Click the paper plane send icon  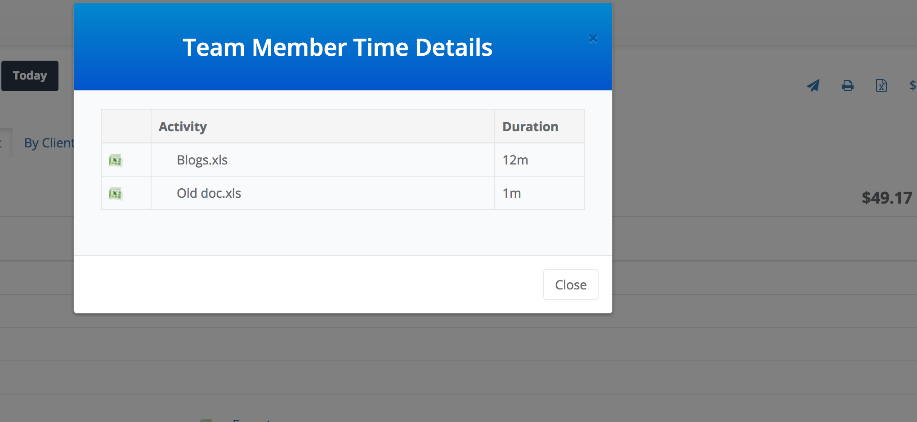click(813, 85)
